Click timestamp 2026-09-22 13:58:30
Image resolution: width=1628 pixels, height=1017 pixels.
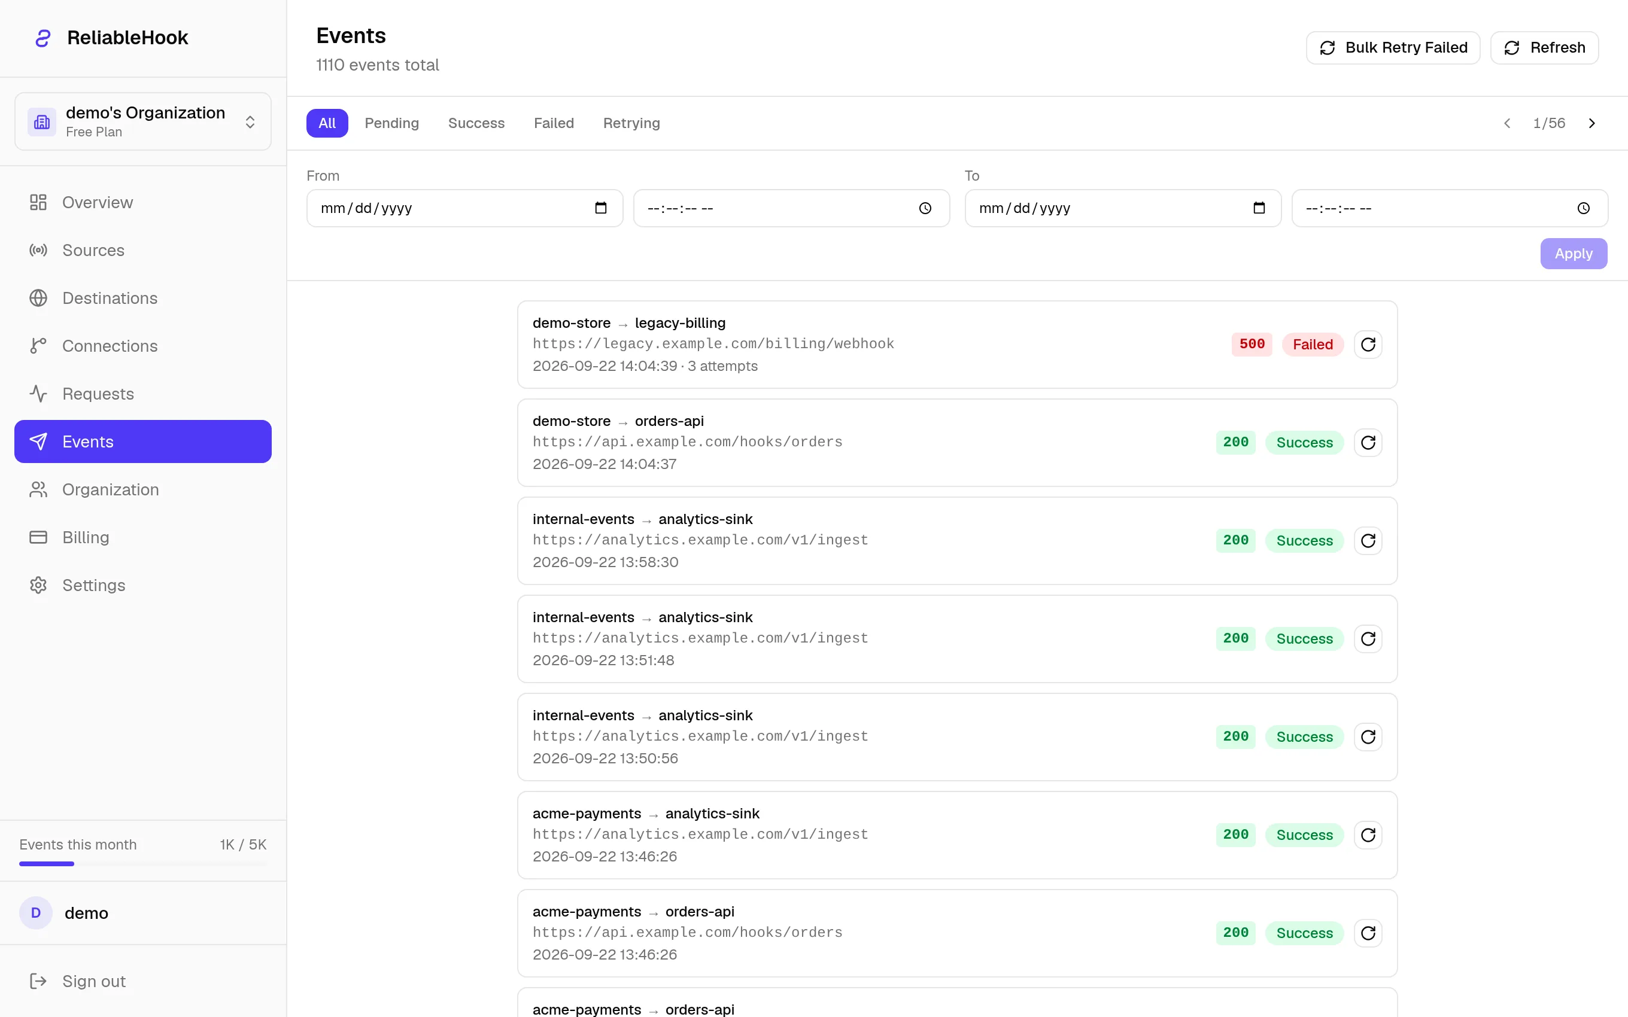point(606,562)
